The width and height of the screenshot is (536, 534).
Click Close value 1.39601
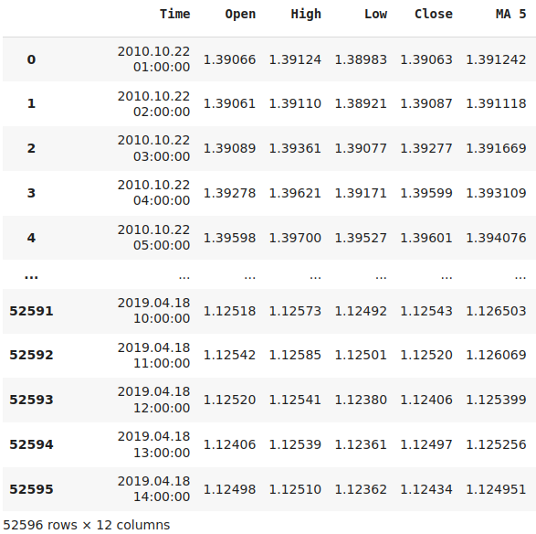coord(426,238)
